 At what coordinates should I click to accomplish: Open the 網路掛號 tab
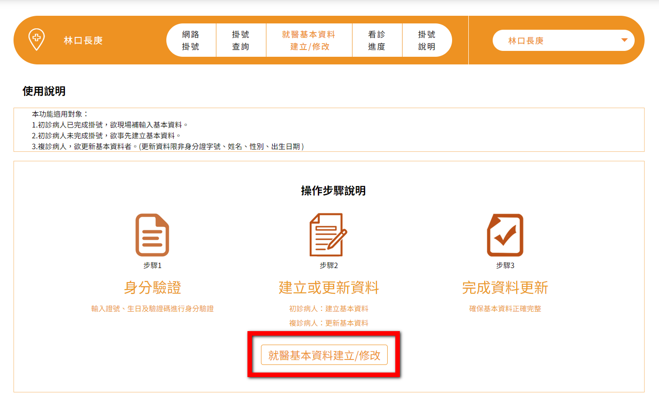coord(191,40)
